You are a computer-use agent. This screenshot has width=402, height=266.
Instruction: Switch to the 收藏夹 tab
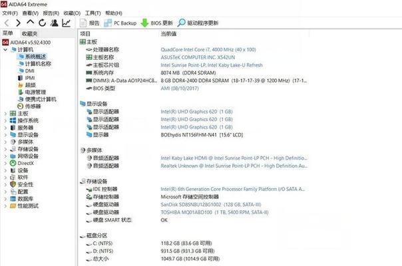pyautogui.click(x=30, y=33)
